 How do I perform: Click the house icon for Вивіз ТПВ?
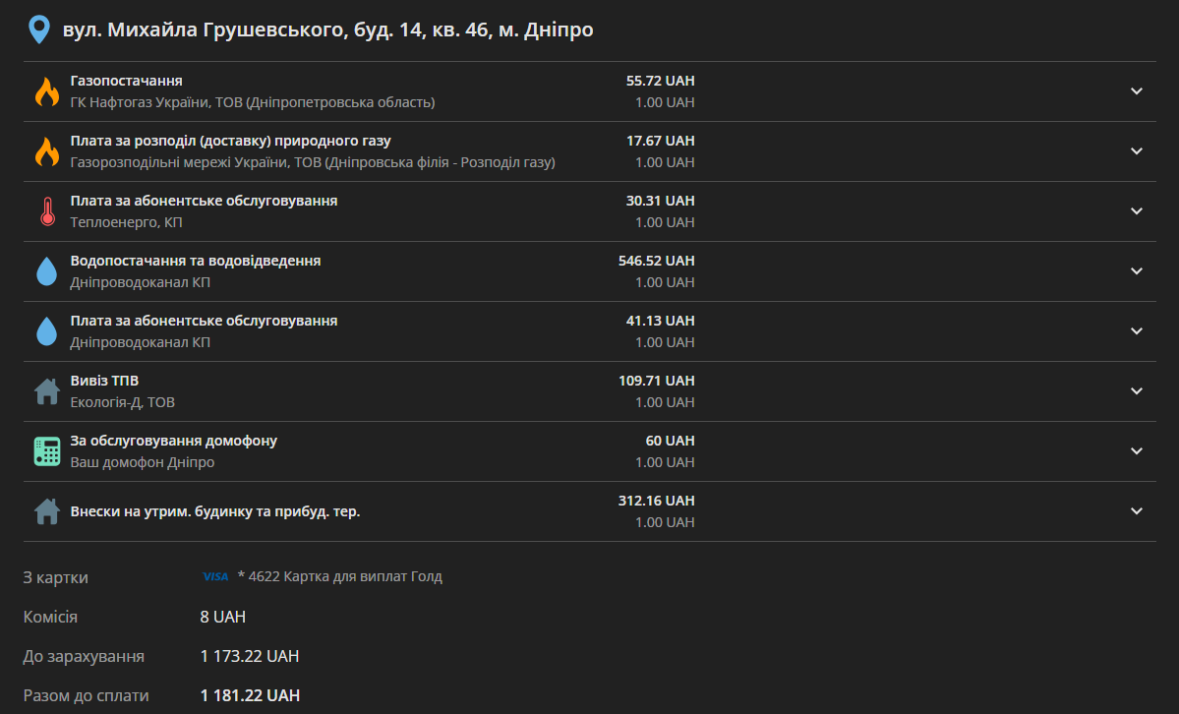click(x=46, y=391)
